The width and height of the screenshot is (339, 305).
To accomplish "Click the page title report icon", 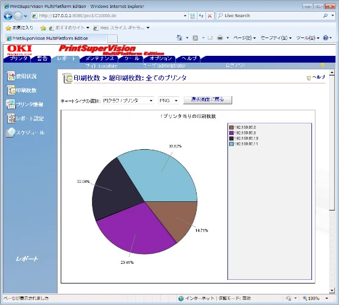I will [x=67, y=78].
